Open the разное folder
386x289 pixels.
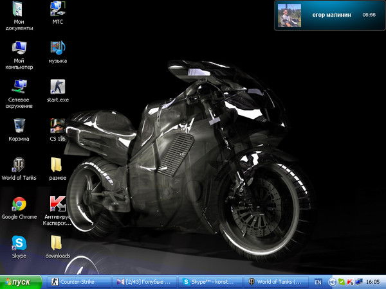[58, 163]
